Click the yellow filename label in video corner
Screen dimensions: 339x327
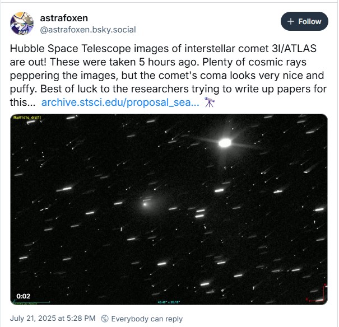tap(24, 117)
